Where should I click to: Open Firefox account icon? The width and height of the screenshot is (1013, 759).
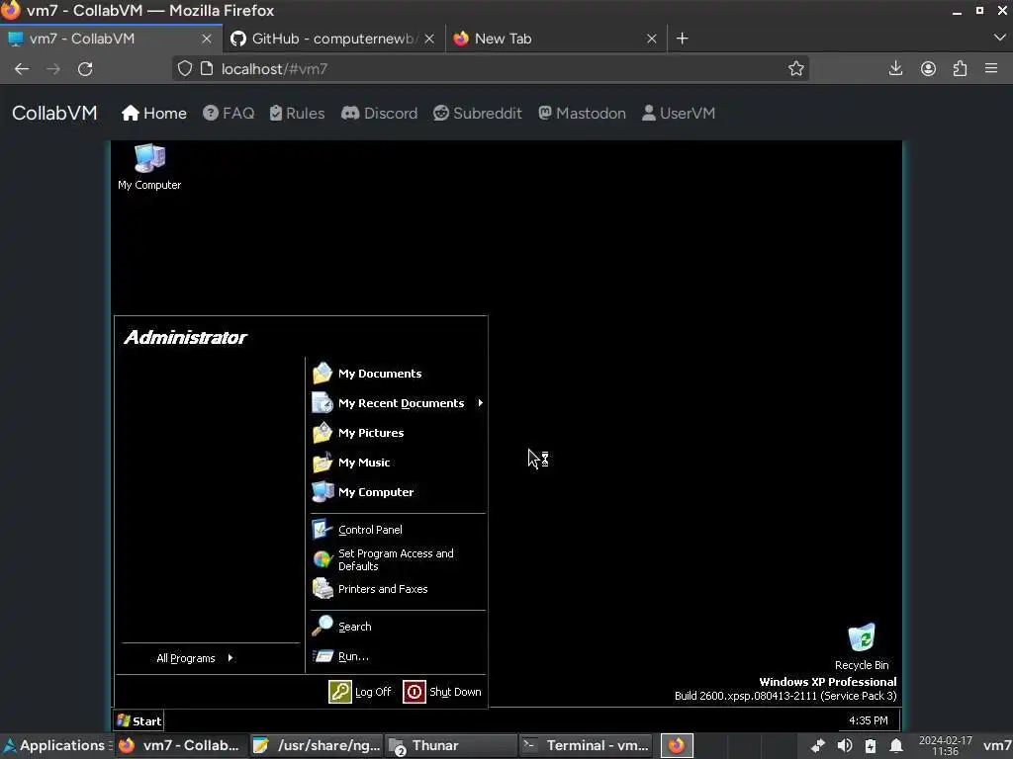tap(928, 68)
